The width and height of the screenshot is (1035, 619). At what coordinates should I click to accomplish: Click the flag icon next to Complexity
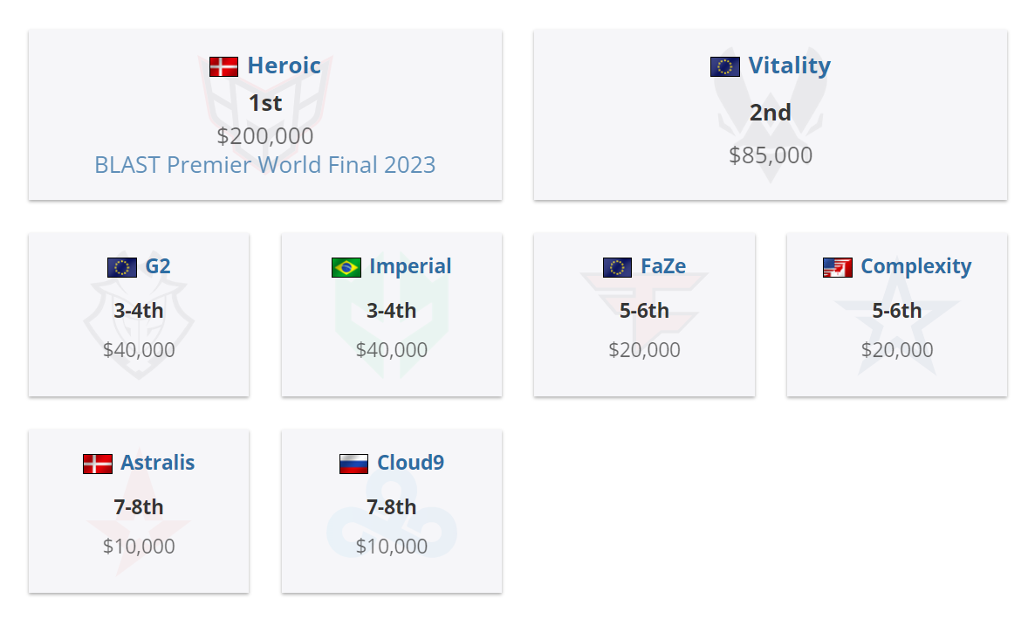coord(836,266)
